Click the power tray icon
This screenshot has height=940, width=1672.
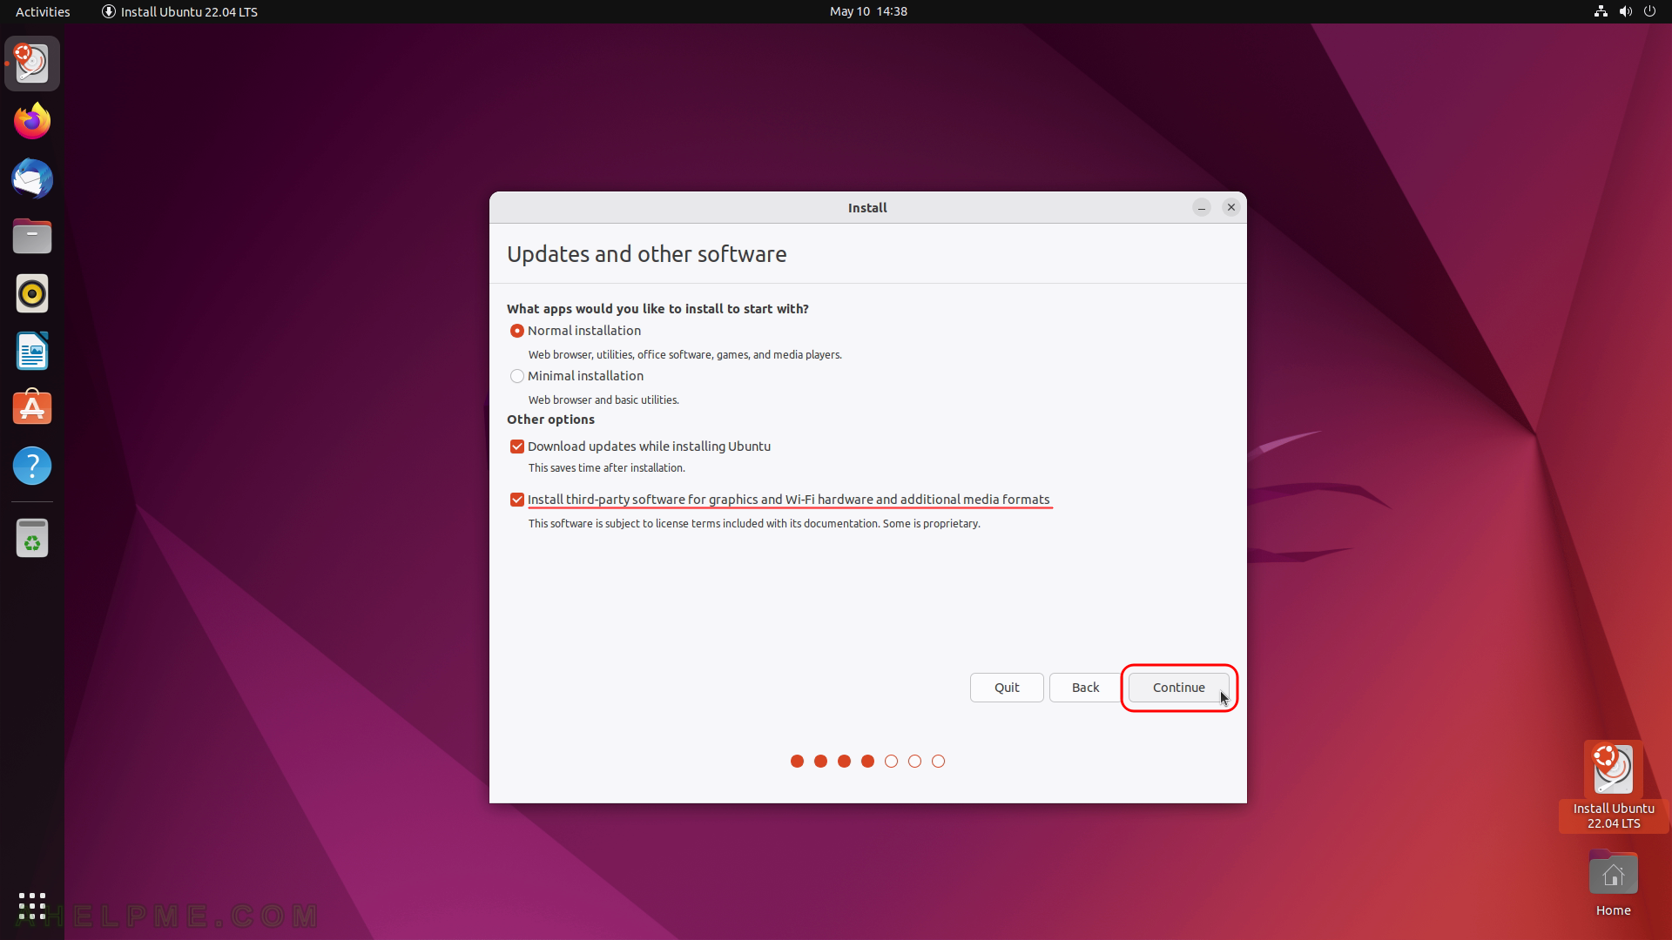click(1649, 11)
